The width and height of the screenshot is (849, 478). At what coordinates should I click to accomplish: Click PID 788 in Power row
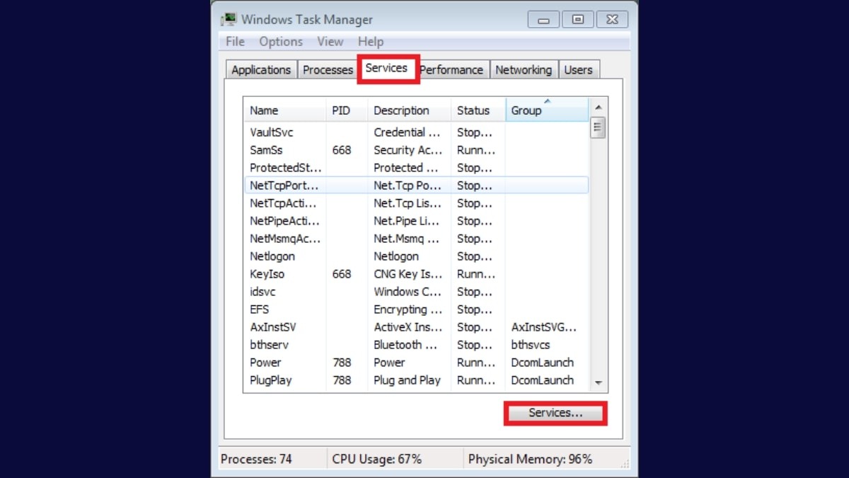pos(342,363)
